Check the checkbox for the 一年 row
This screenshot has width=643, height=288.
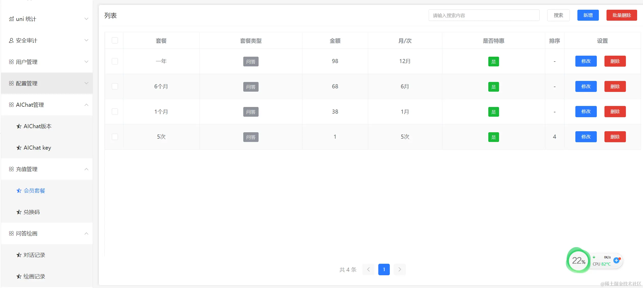115,61
